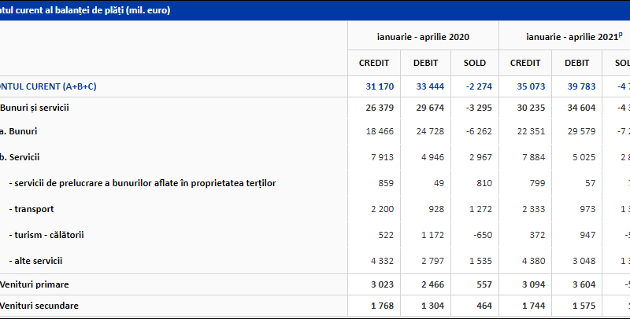The width and height of the screenshot is (630, 319).
Task: Click the "turism - călătorii" row label
Action: click(x=49, y=235)
